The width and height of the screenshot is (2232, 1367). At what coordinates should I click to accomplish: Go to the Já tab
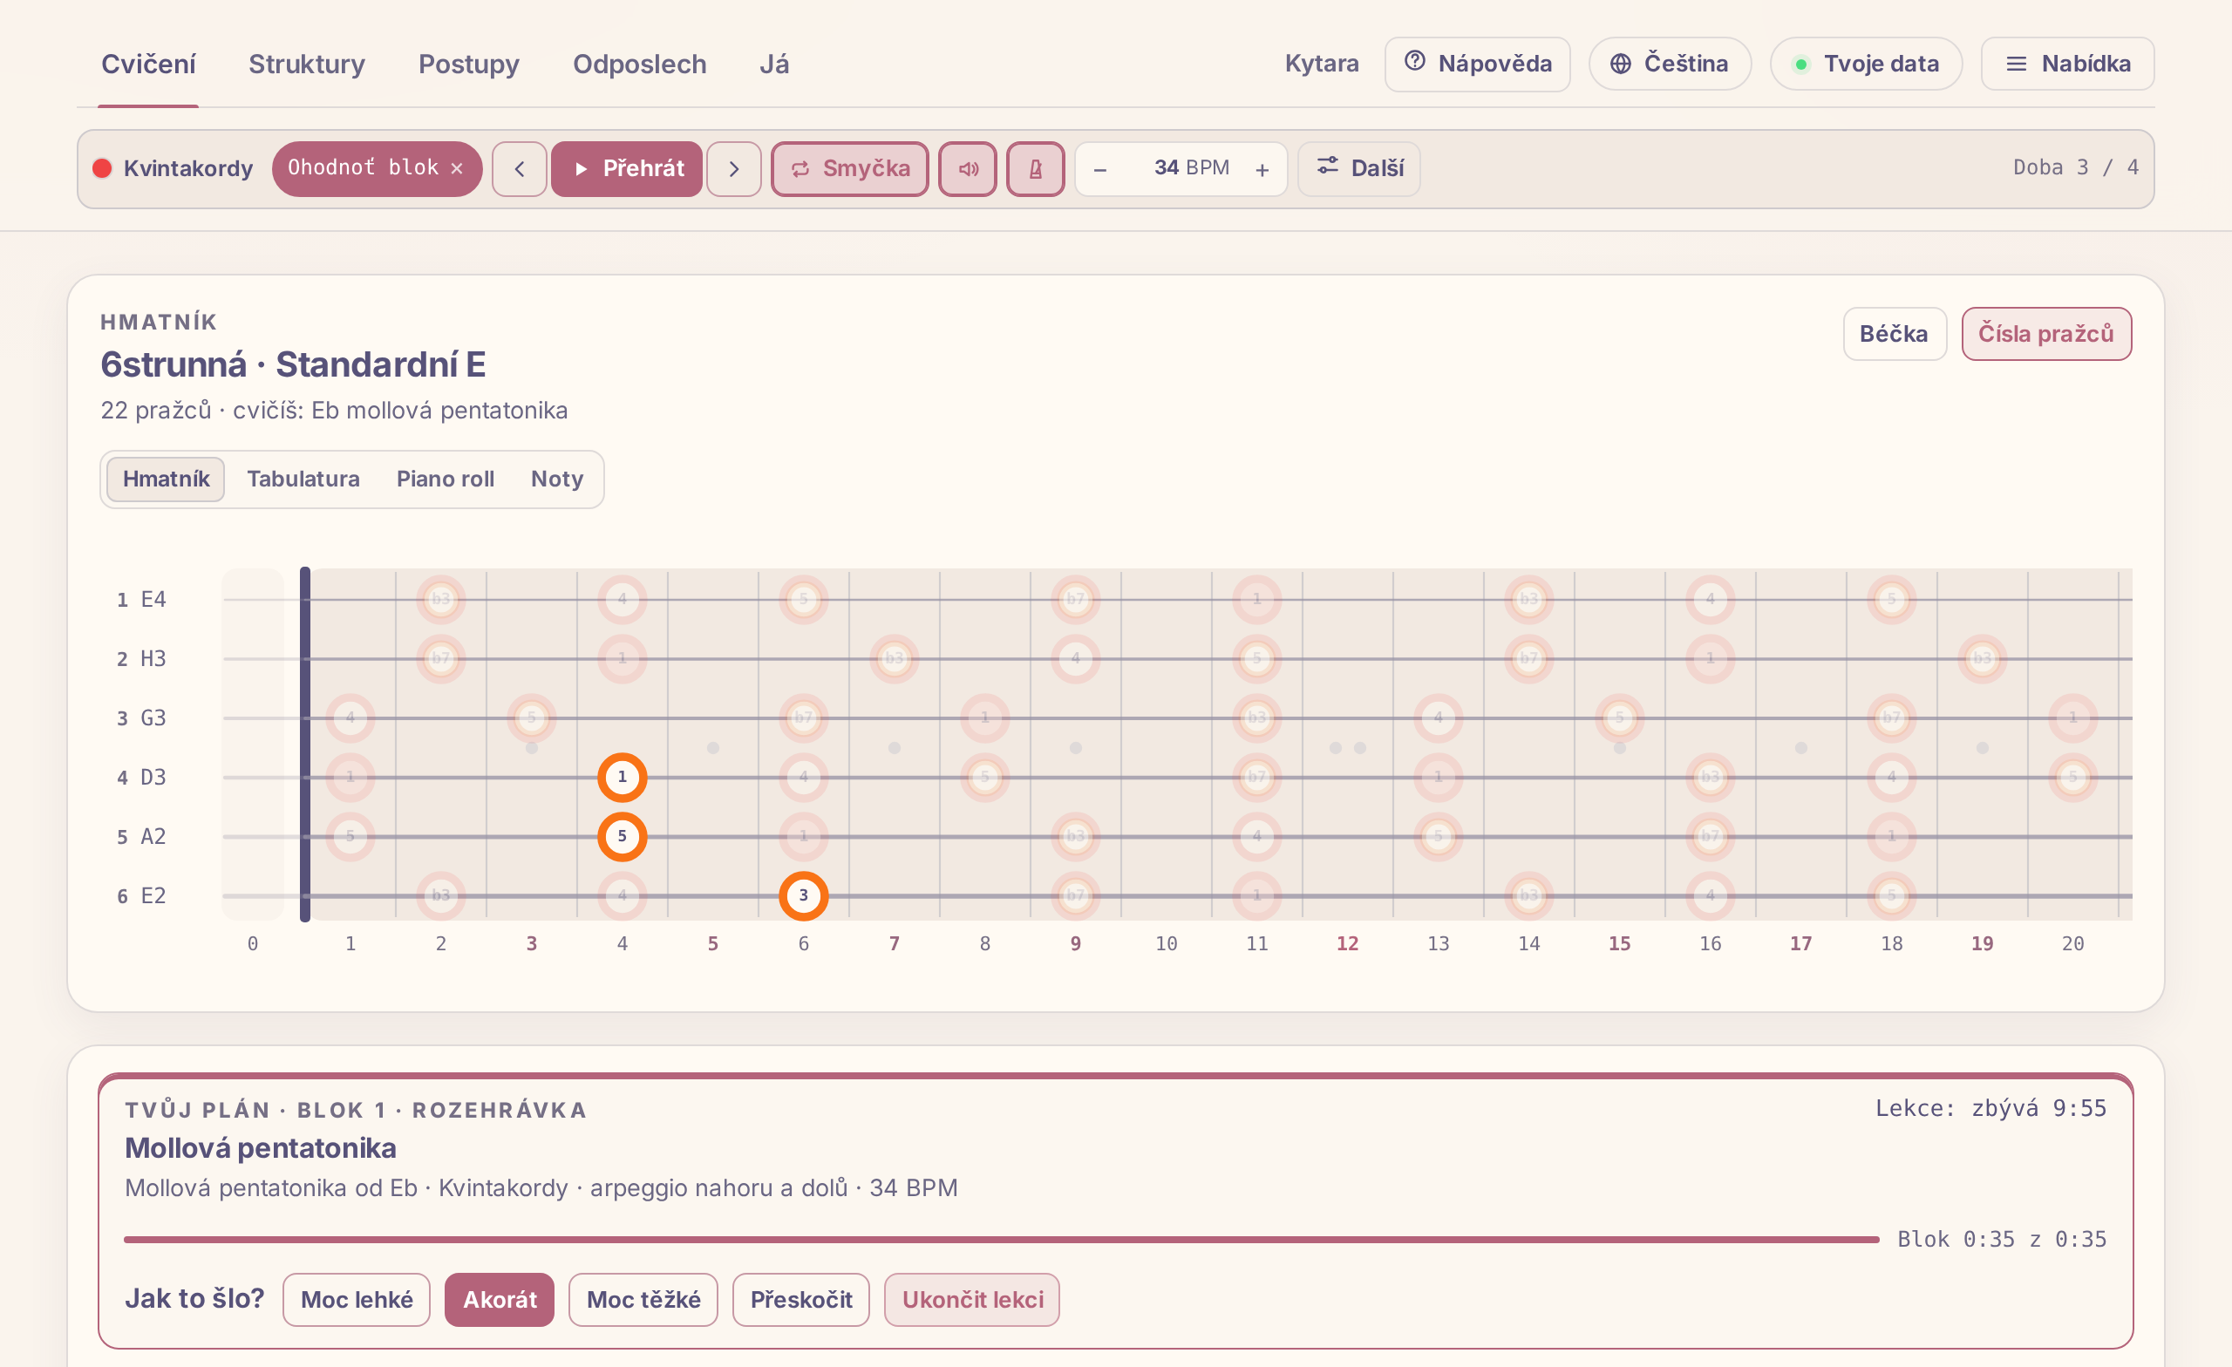[774, 65]
